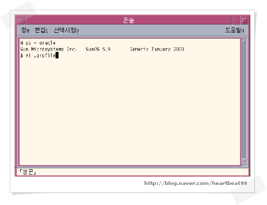This screenshot has height=205, width=267.
Task: Click the black block cursor after .profile
Action: point(57,55)
